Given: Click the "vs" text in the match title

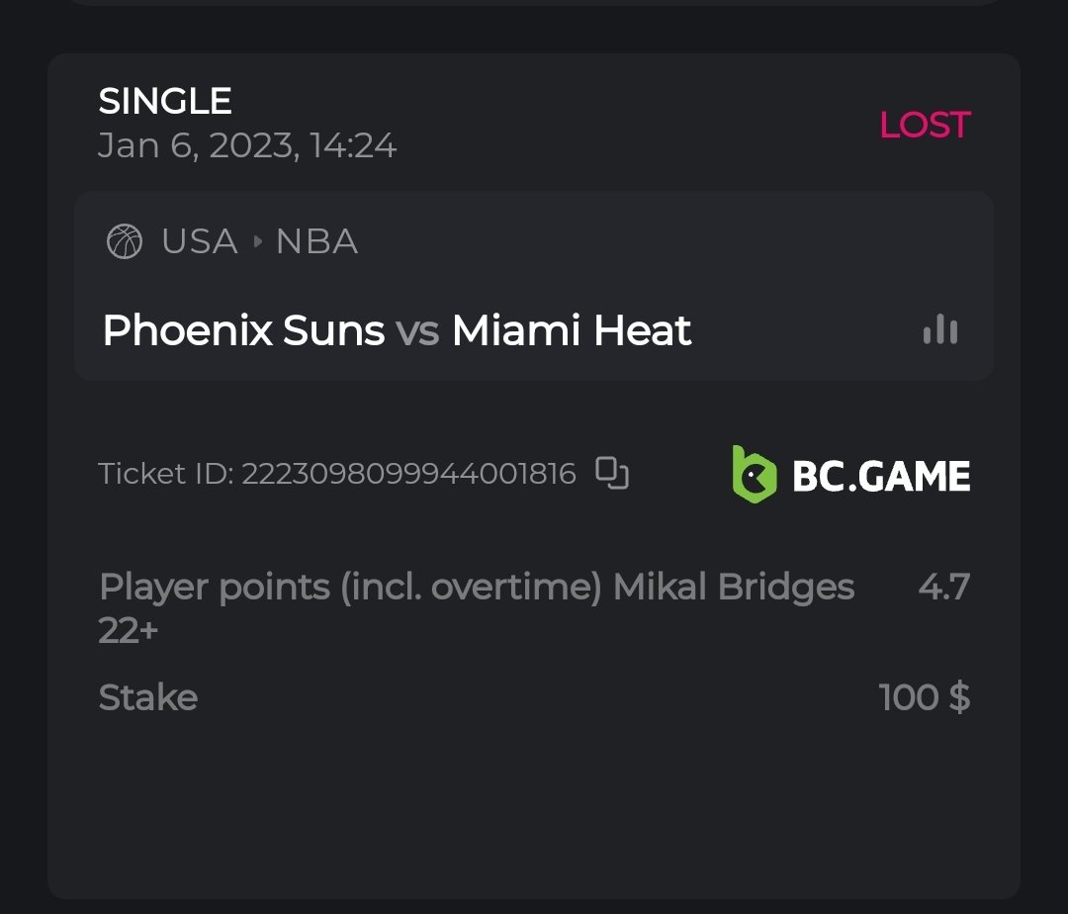Looking at the screenshot, I should tap(417, 330).
